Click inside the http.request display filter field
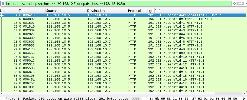The height and width of the screenshot is (100, 247). [x=118, y=4]
